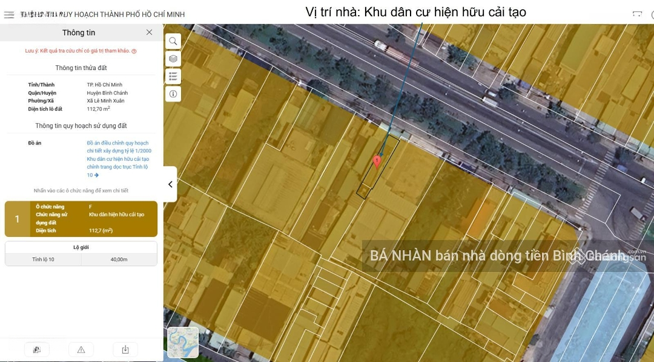Select functional zone row number 1
Image resolution: width=654 pixels, height=362 pixels.
[81, 219]
